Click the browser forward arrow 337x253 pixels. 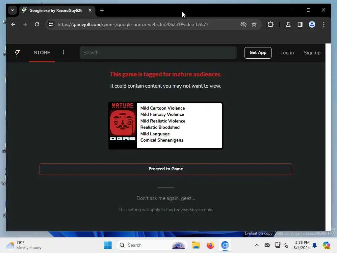click(25, 24)
